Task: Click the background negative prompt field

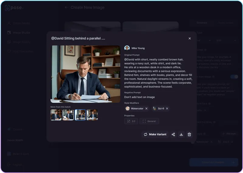Action: tap(217, 89)
